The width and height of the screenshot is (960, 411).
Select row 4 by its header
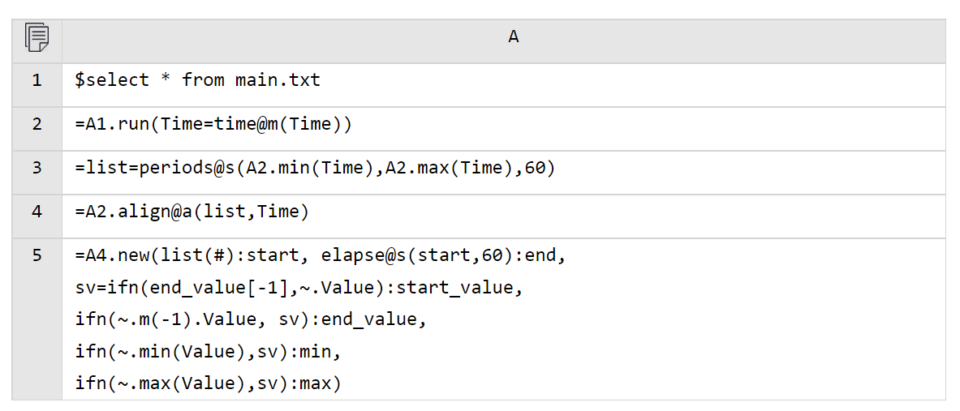[x=37, y=212]
